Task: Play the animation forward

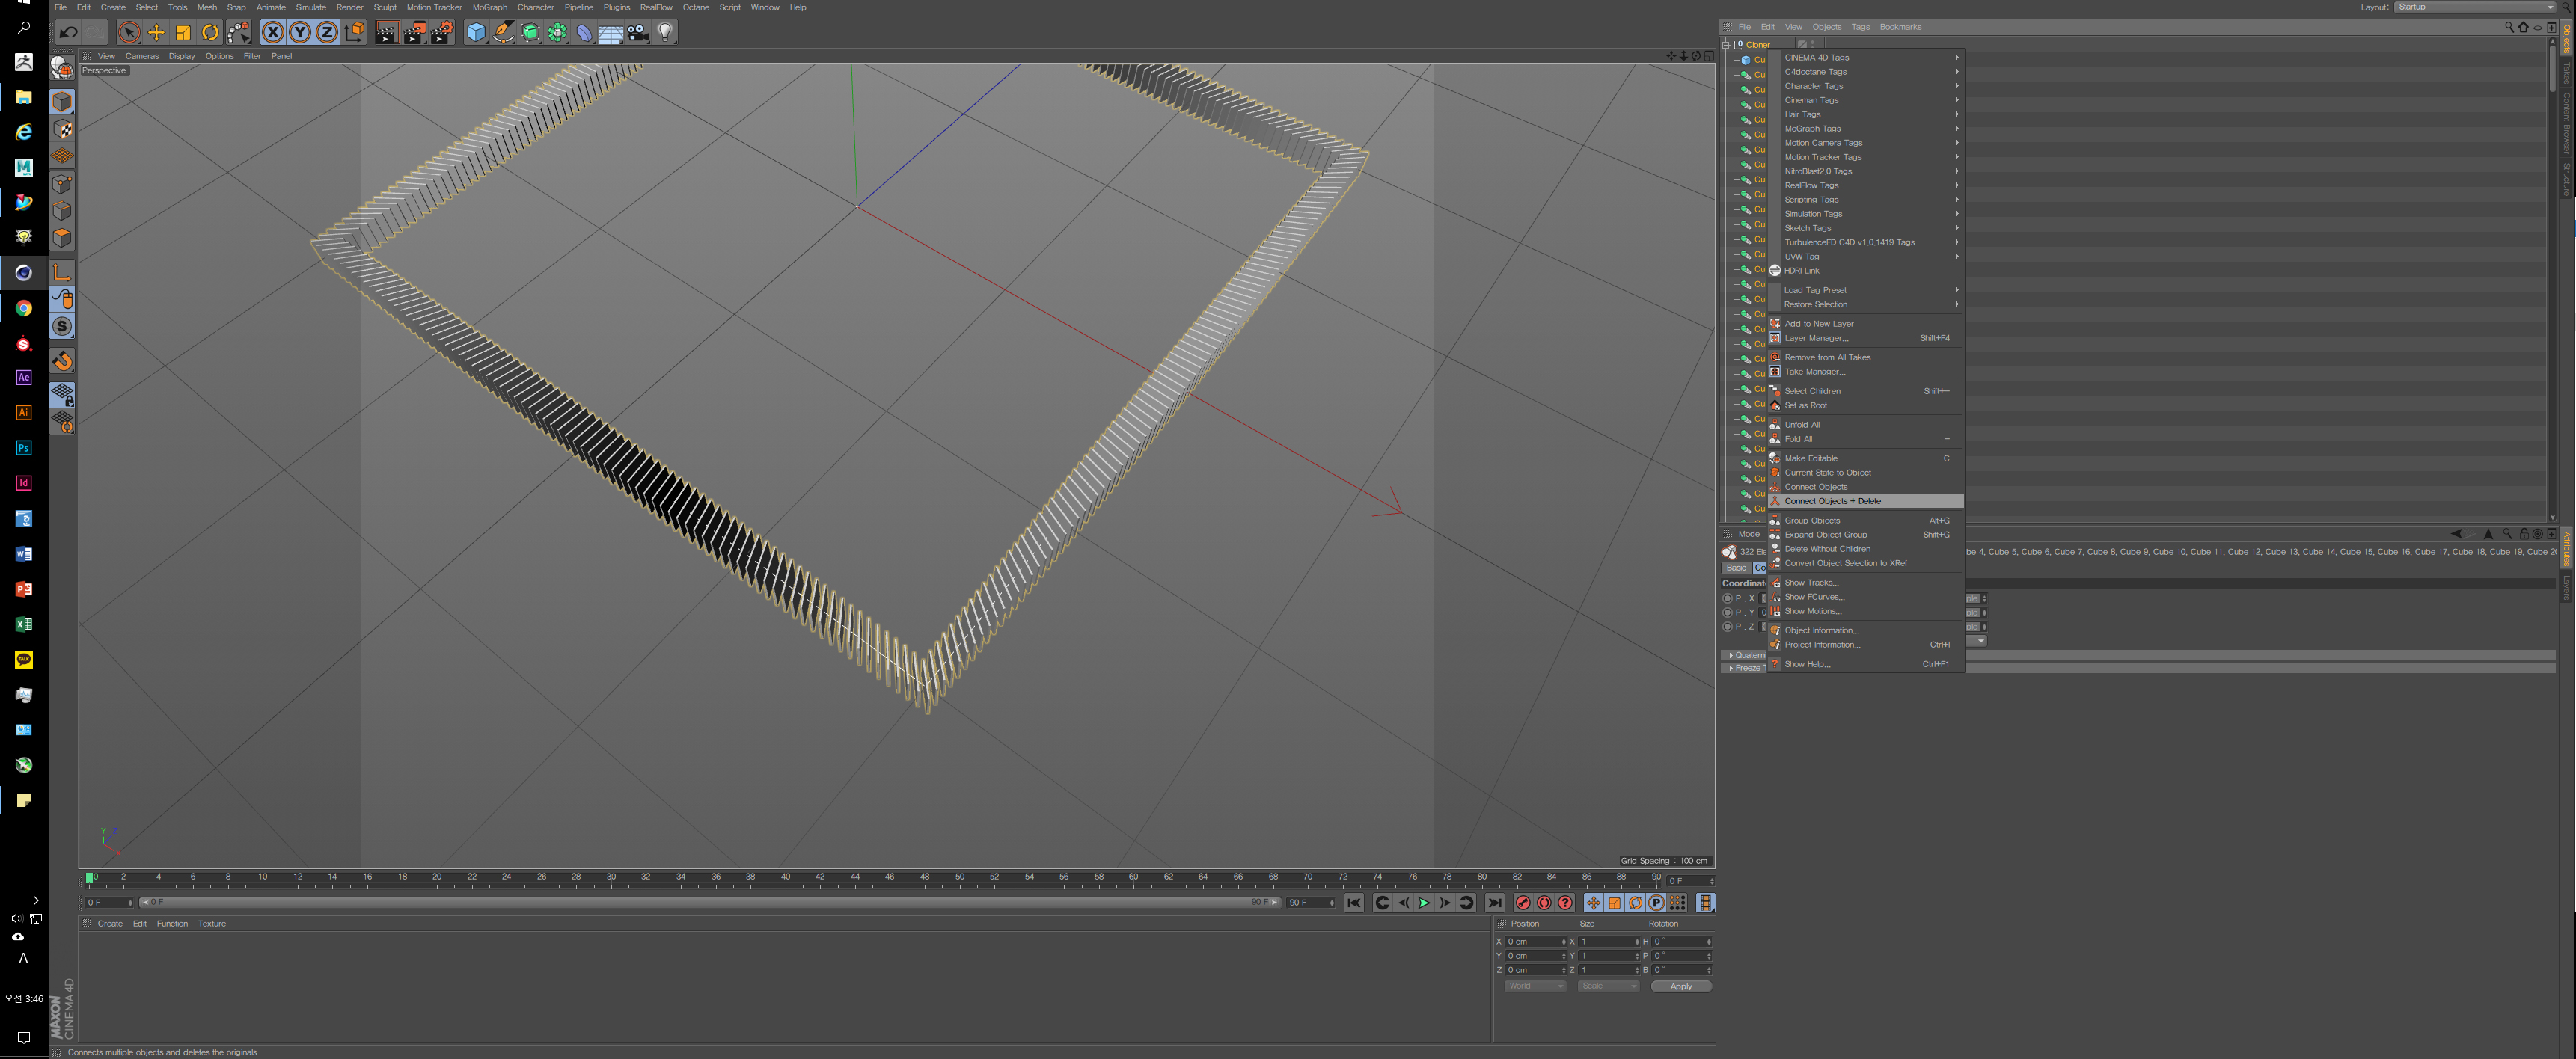Action: pos(1424,903)
